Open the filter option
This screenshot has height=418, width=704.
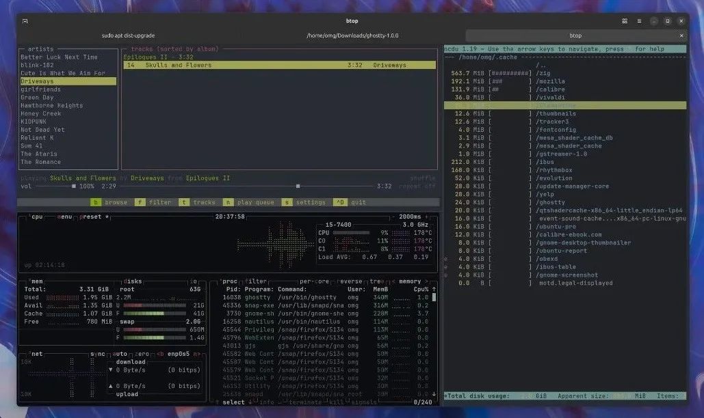coord(153,202)
